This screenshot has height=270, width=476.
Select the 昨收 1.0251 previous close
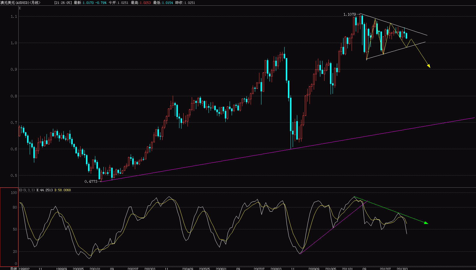click(x=185, y=3)
